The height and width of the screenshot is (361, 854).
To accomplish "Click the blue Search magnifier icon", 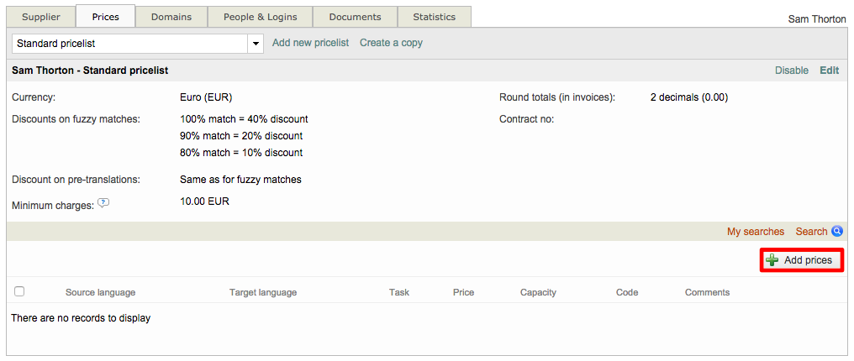I will click(x=836, y=232).
